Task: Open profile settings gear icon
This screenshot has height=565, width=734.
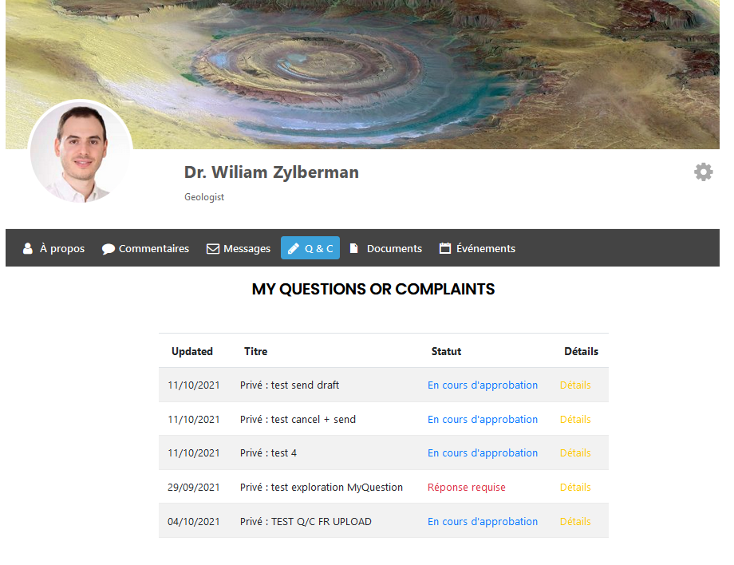Action: [x=703, y=172]
